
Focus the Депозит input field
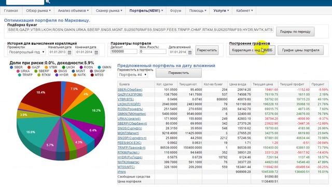(x=124, y=51)
